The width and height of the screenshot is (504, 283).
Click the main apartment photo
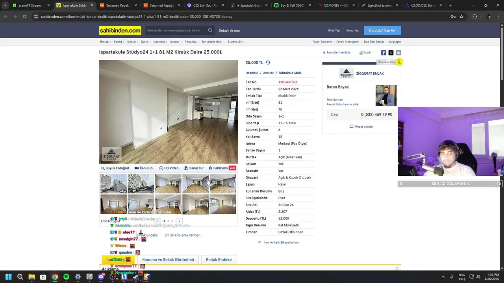click(x=169, y=112)
